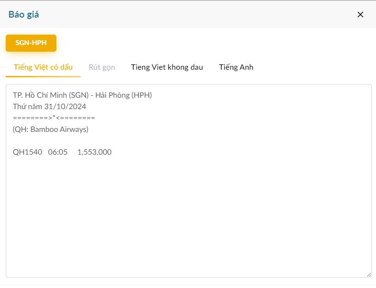
Task: Switch to the Tiếng Anh tab
Action: (236, 67)
